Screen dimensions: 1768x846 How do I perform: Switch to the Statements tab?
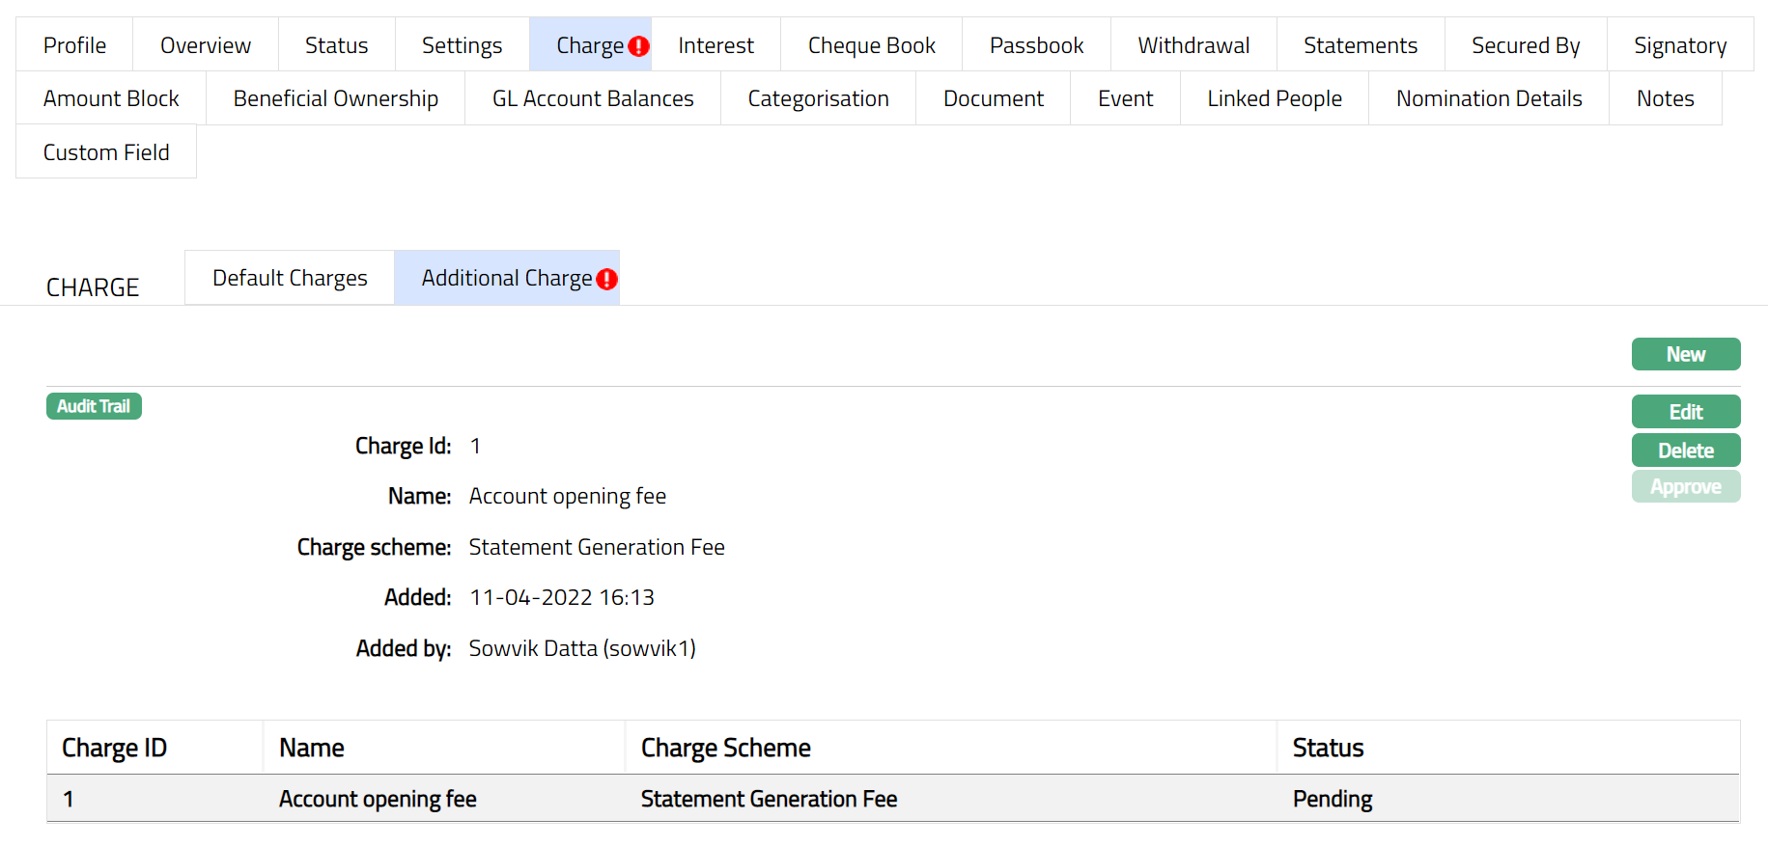(1360, 45)
